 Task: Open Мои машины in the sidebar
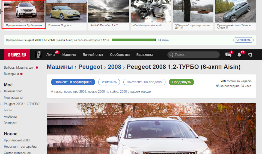coord(13,97)
